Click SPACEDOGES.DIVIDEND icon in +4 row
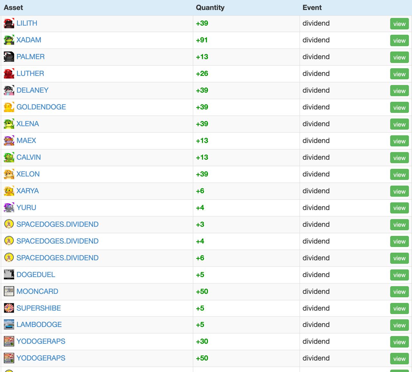 [9, 241]
